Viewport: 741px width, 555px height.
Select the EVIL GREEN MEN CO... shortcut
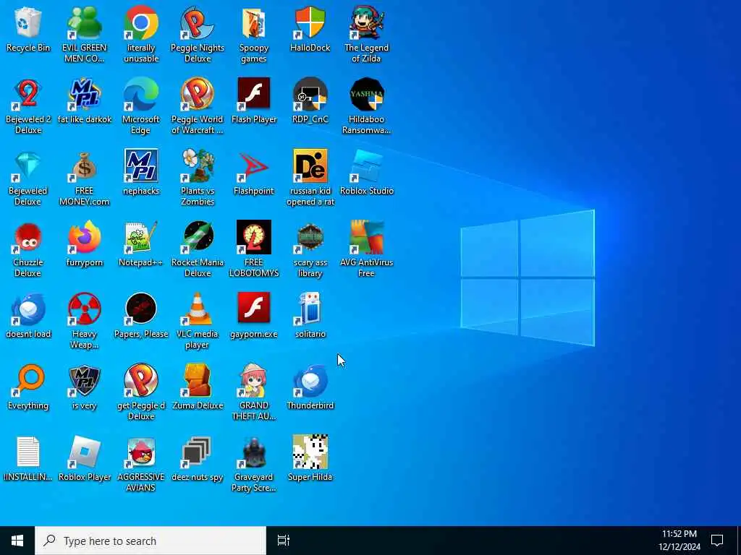pos(85,22)
